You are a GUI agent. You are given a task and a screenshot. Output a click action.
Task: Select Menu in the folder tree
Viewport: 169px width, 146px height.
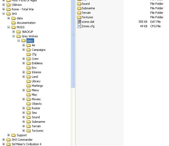coord(35,90)
